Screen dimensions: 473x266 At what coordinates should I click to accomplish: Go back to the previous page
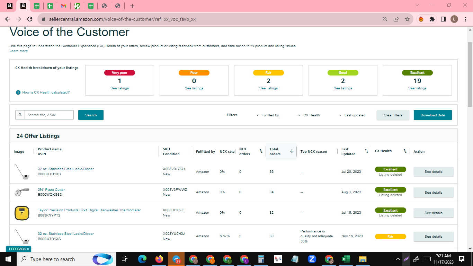coord(8,19)
